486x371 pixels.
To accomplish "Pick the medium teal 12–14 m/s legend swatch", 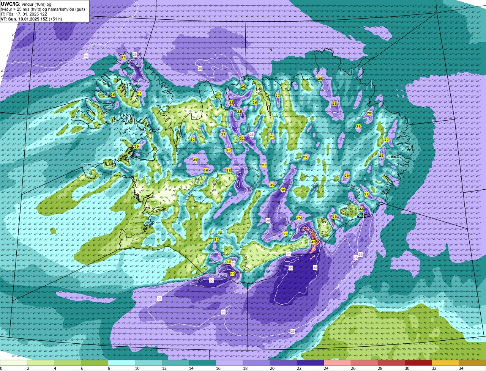I will point(175,363).
